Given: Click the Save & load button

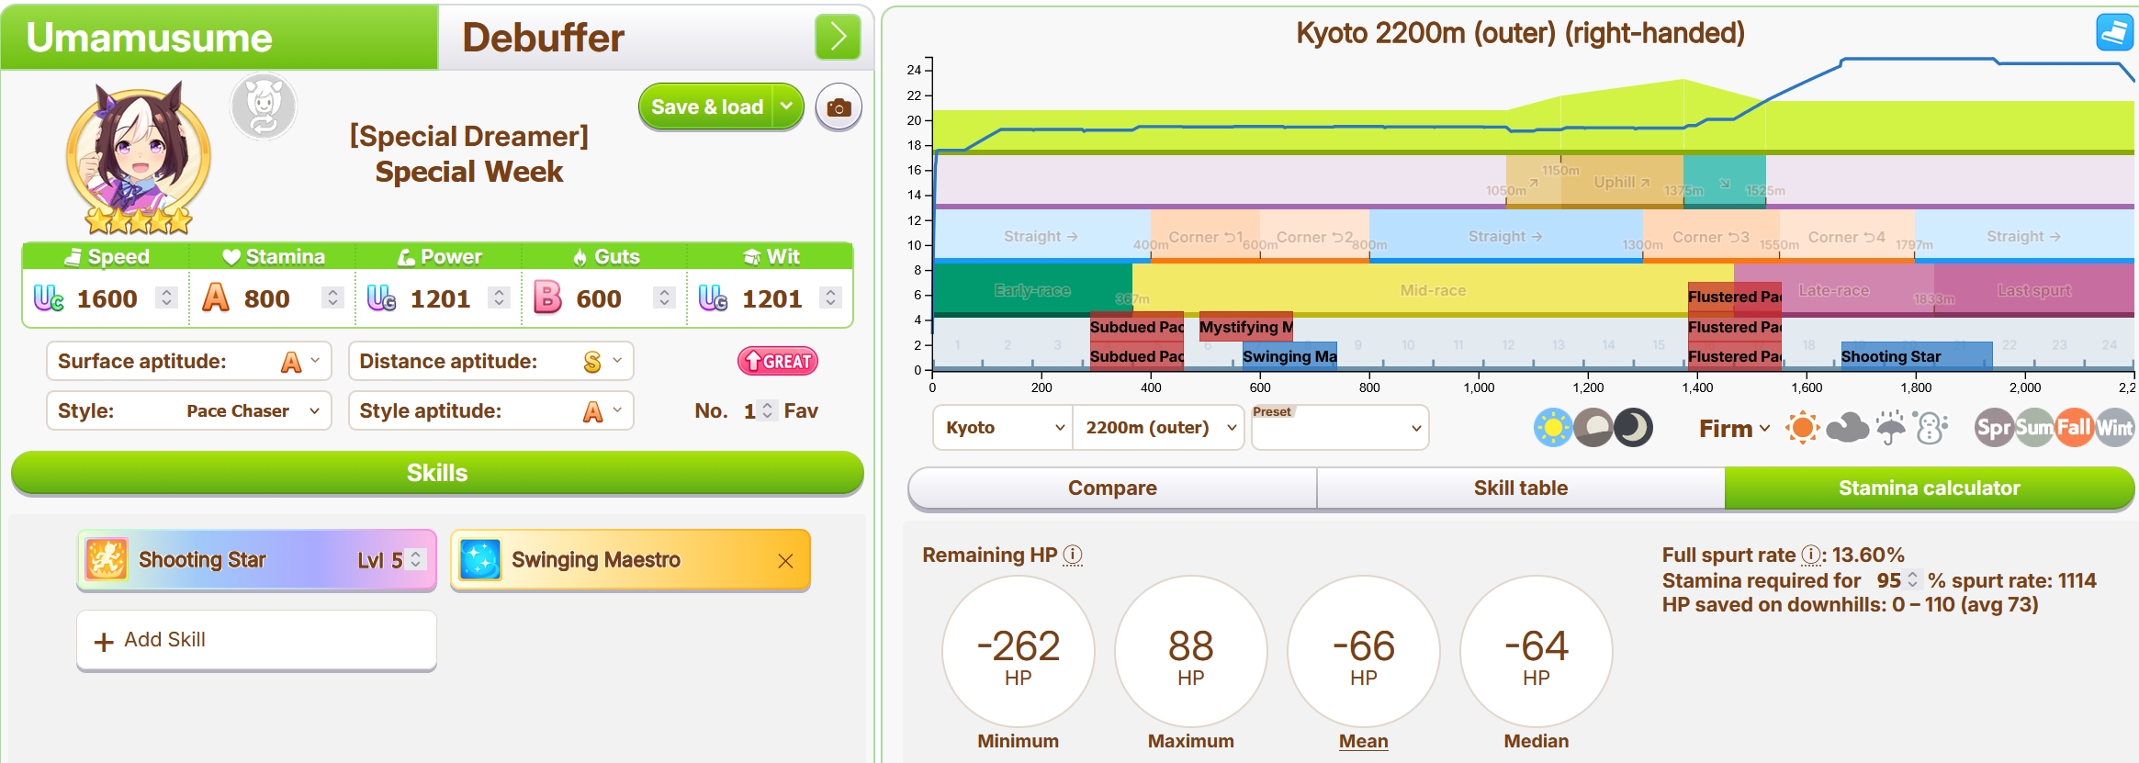Looking at the screenshot, I should pyautogui.click(x=706, y=107).
